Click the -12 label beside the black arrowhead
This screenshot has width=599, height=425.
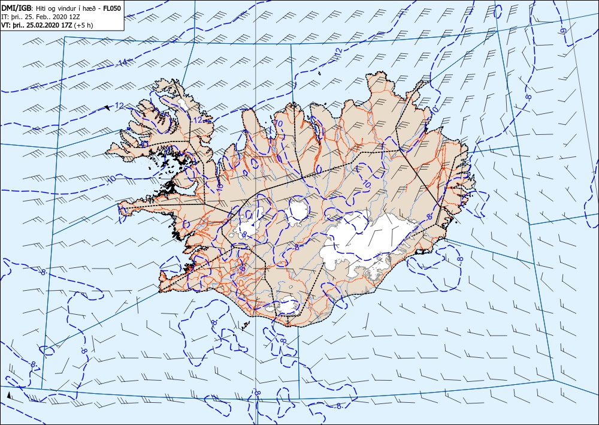[x=119, y=106]
